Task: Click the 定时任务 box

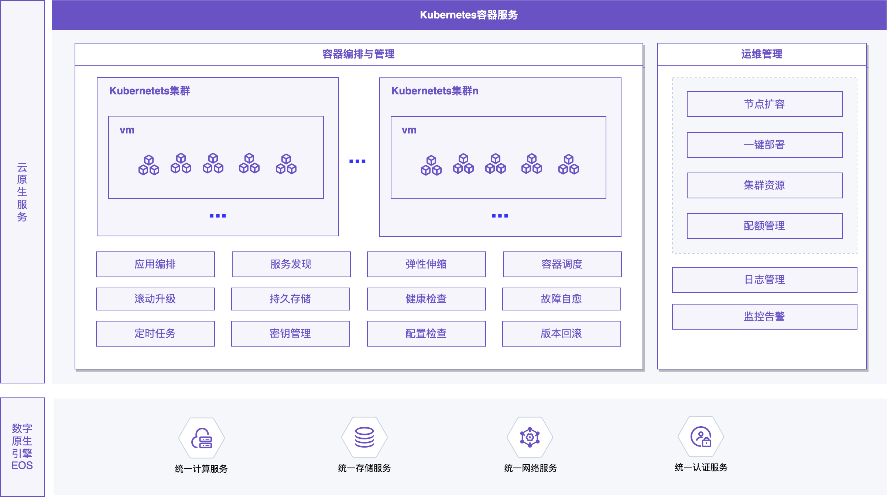Action: (155, 334)
